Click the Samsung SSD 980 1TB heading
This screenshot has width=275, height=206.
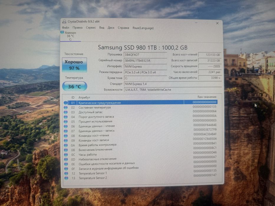(143, 47)
